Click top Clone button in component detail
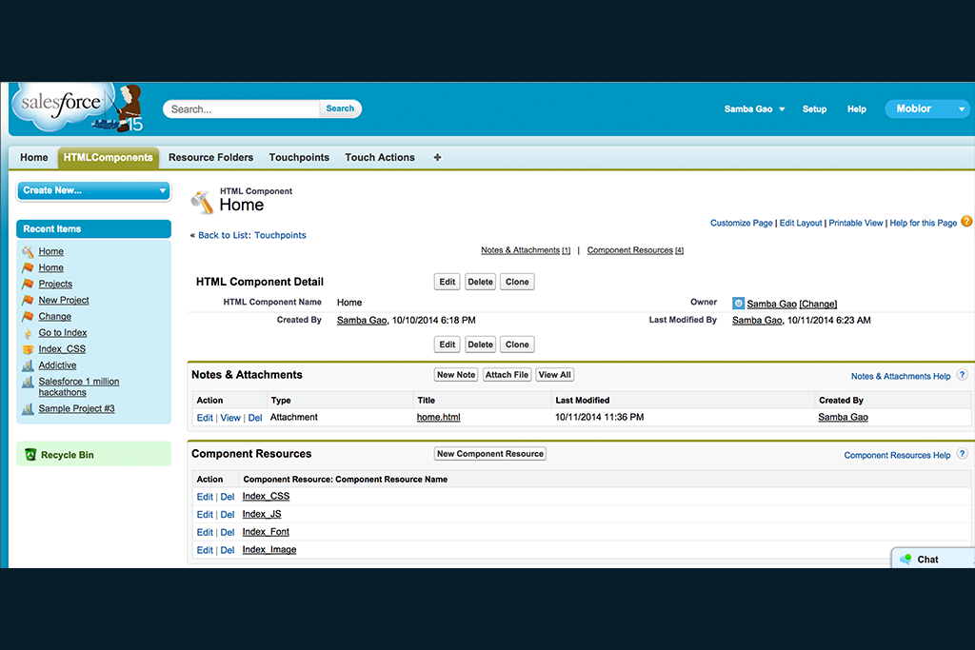975x650 pixels. point(517,282)
